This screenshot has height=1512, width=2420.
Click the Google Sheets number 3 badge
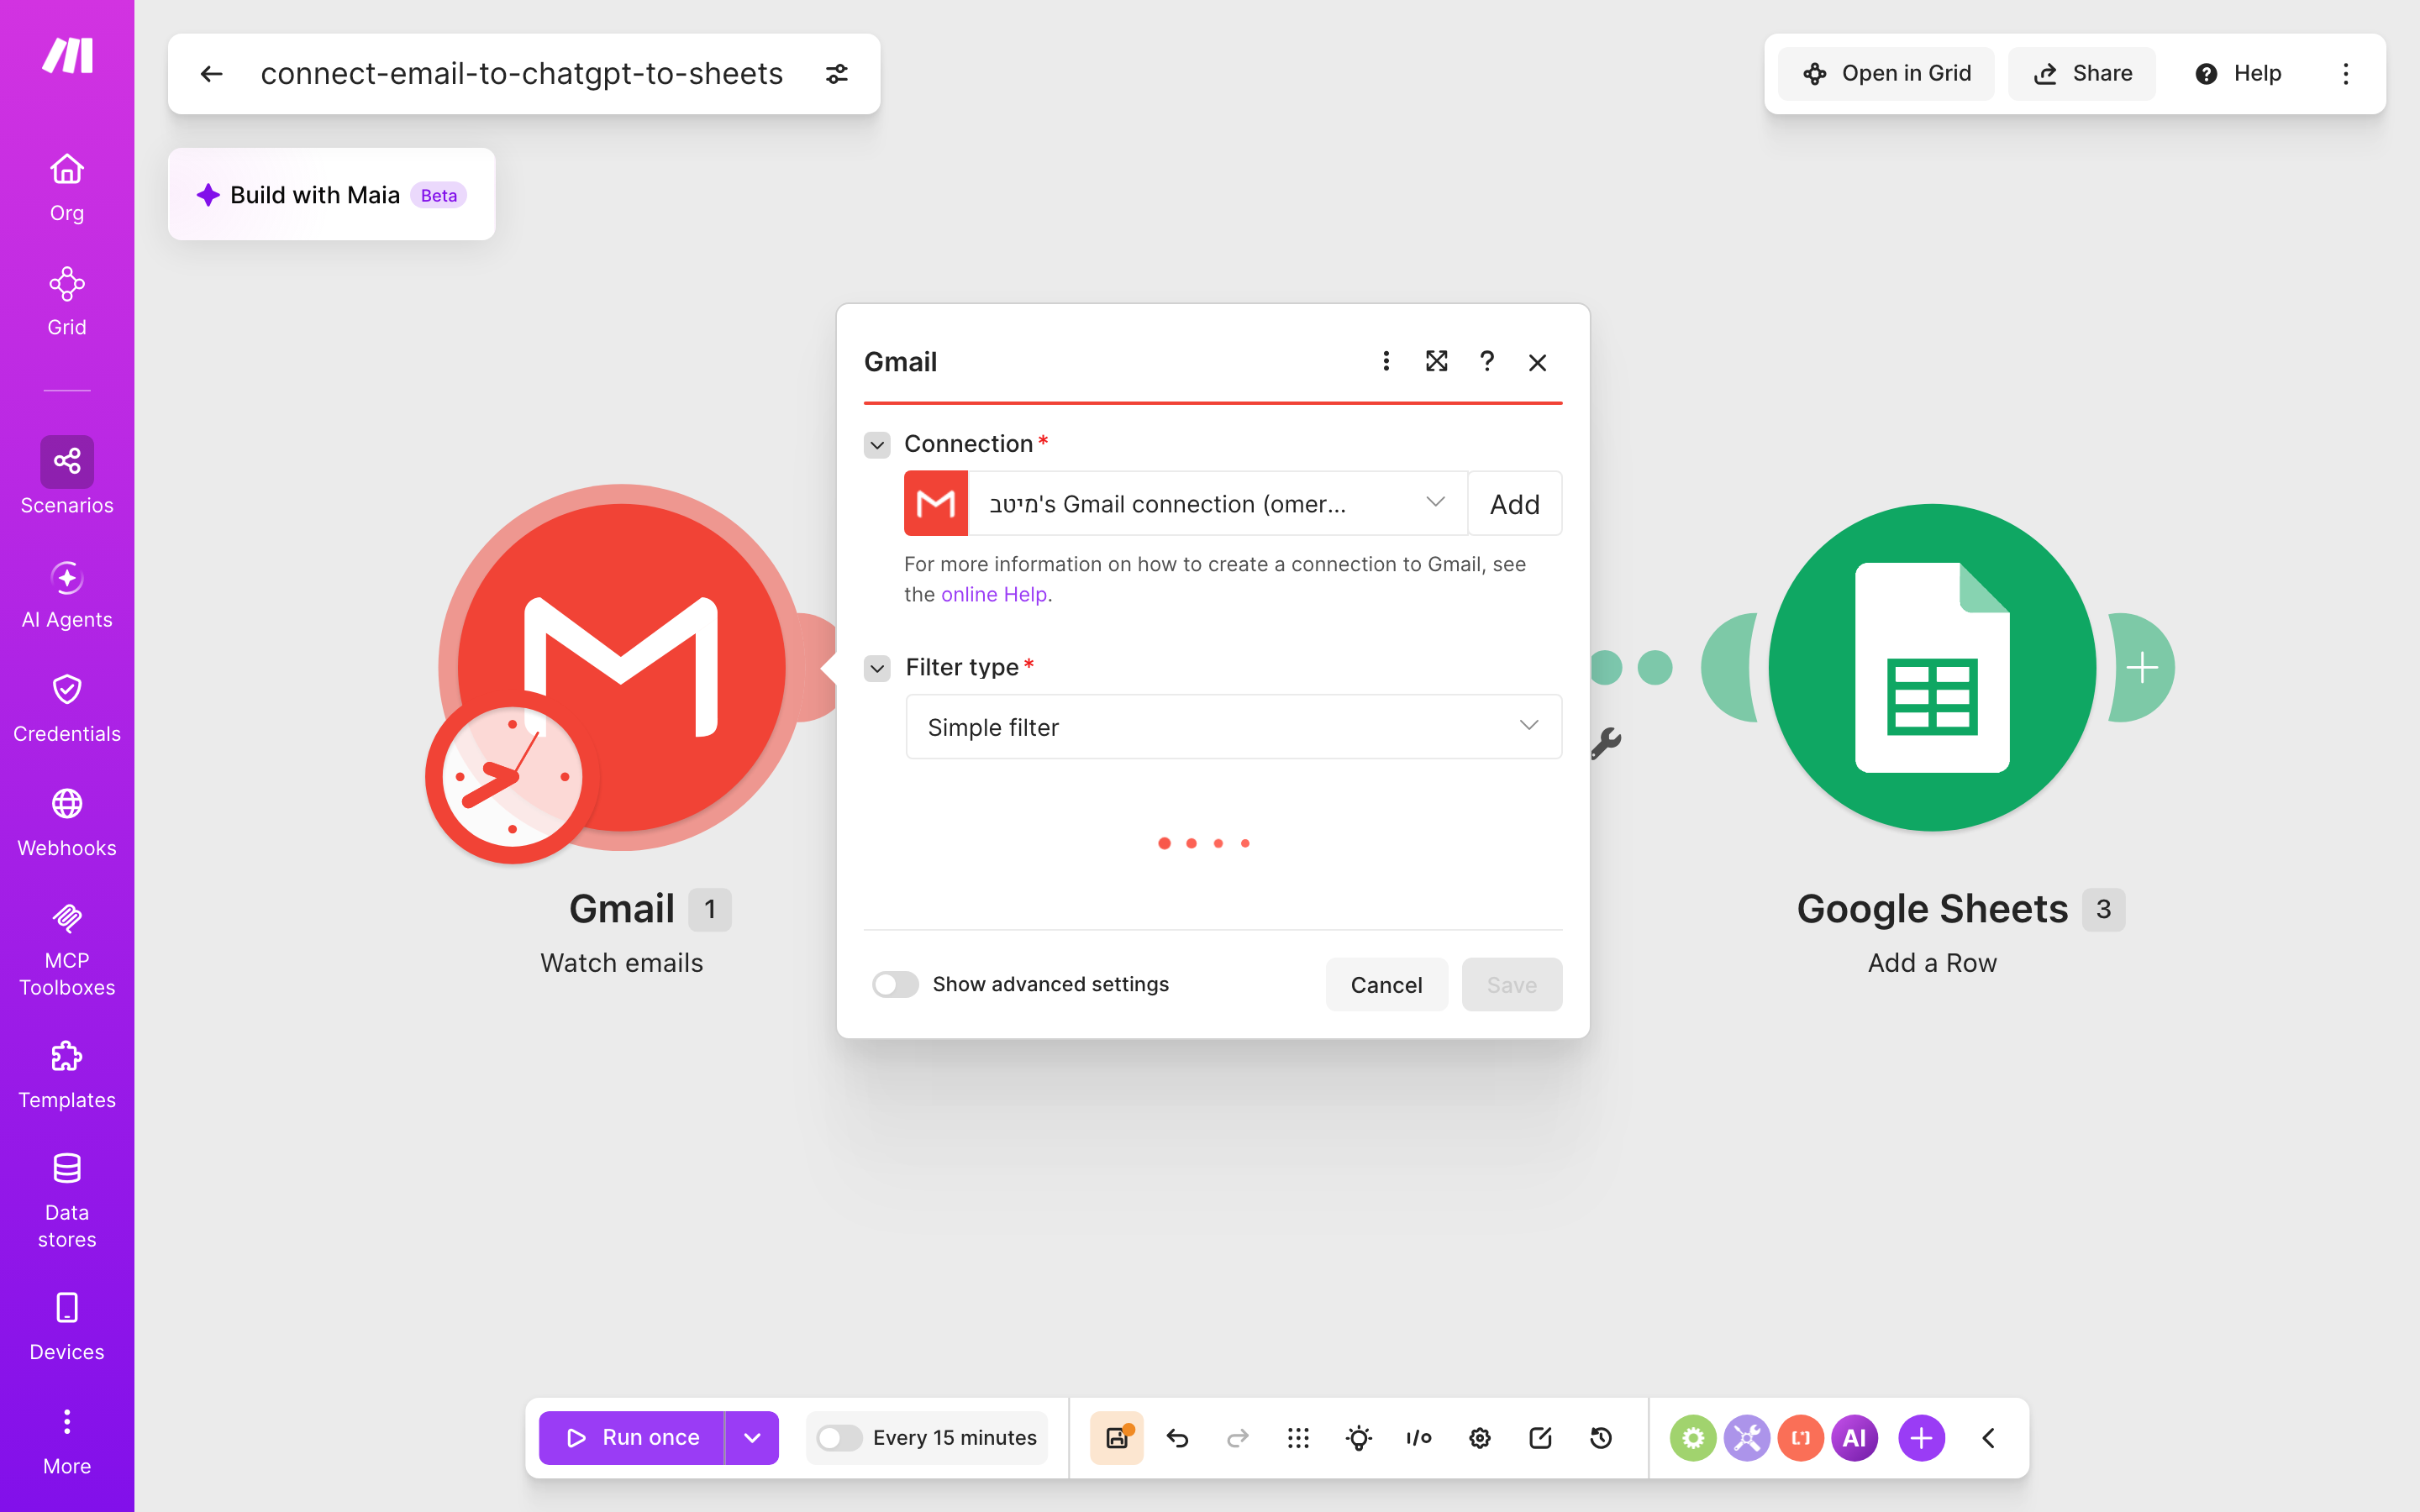point(2104,909)
